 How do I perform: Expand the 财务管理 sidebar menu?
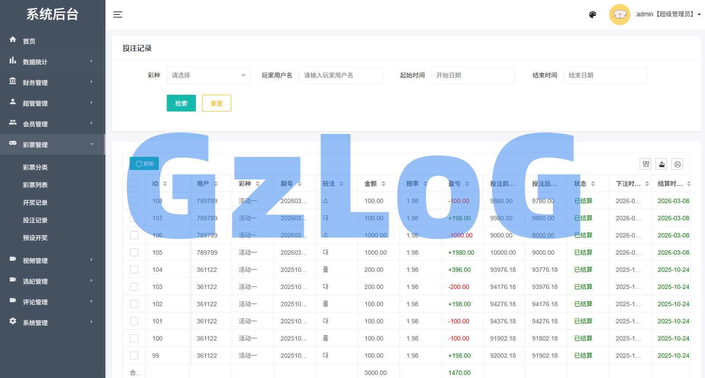tap(52, 82)
